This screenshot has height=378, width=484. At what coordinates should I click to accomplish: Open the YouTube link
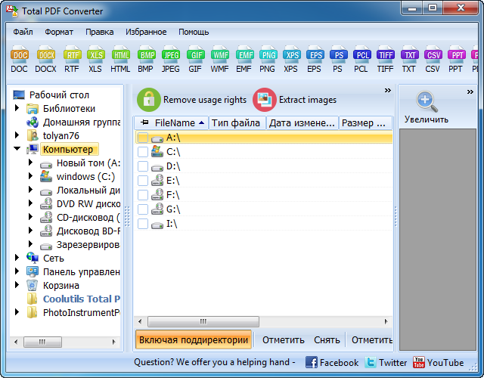pyautogui.click(x=439, y=362)
